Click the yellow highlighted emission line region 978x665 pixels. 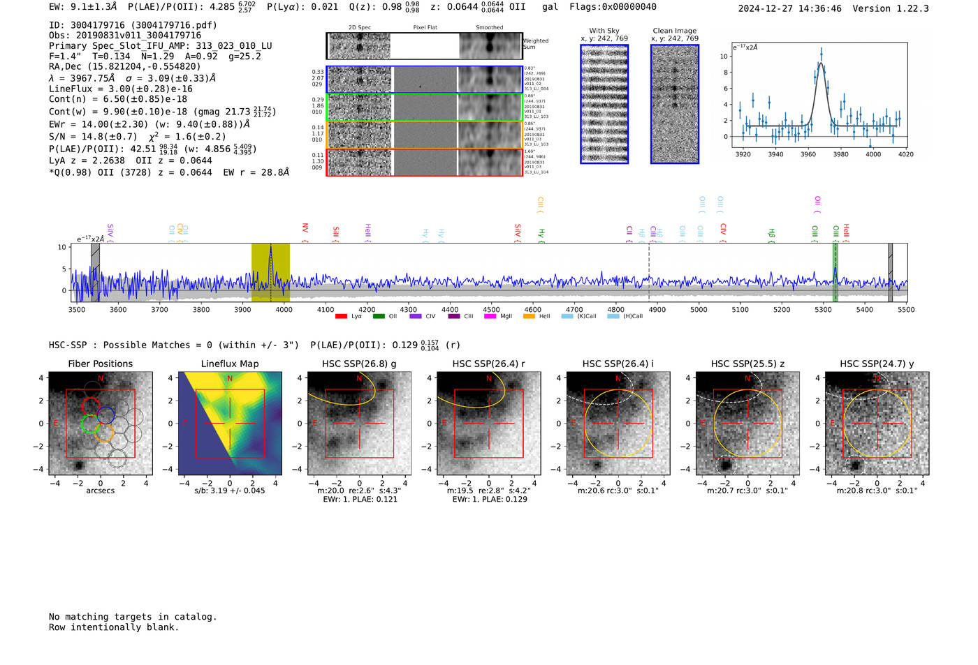270,273
